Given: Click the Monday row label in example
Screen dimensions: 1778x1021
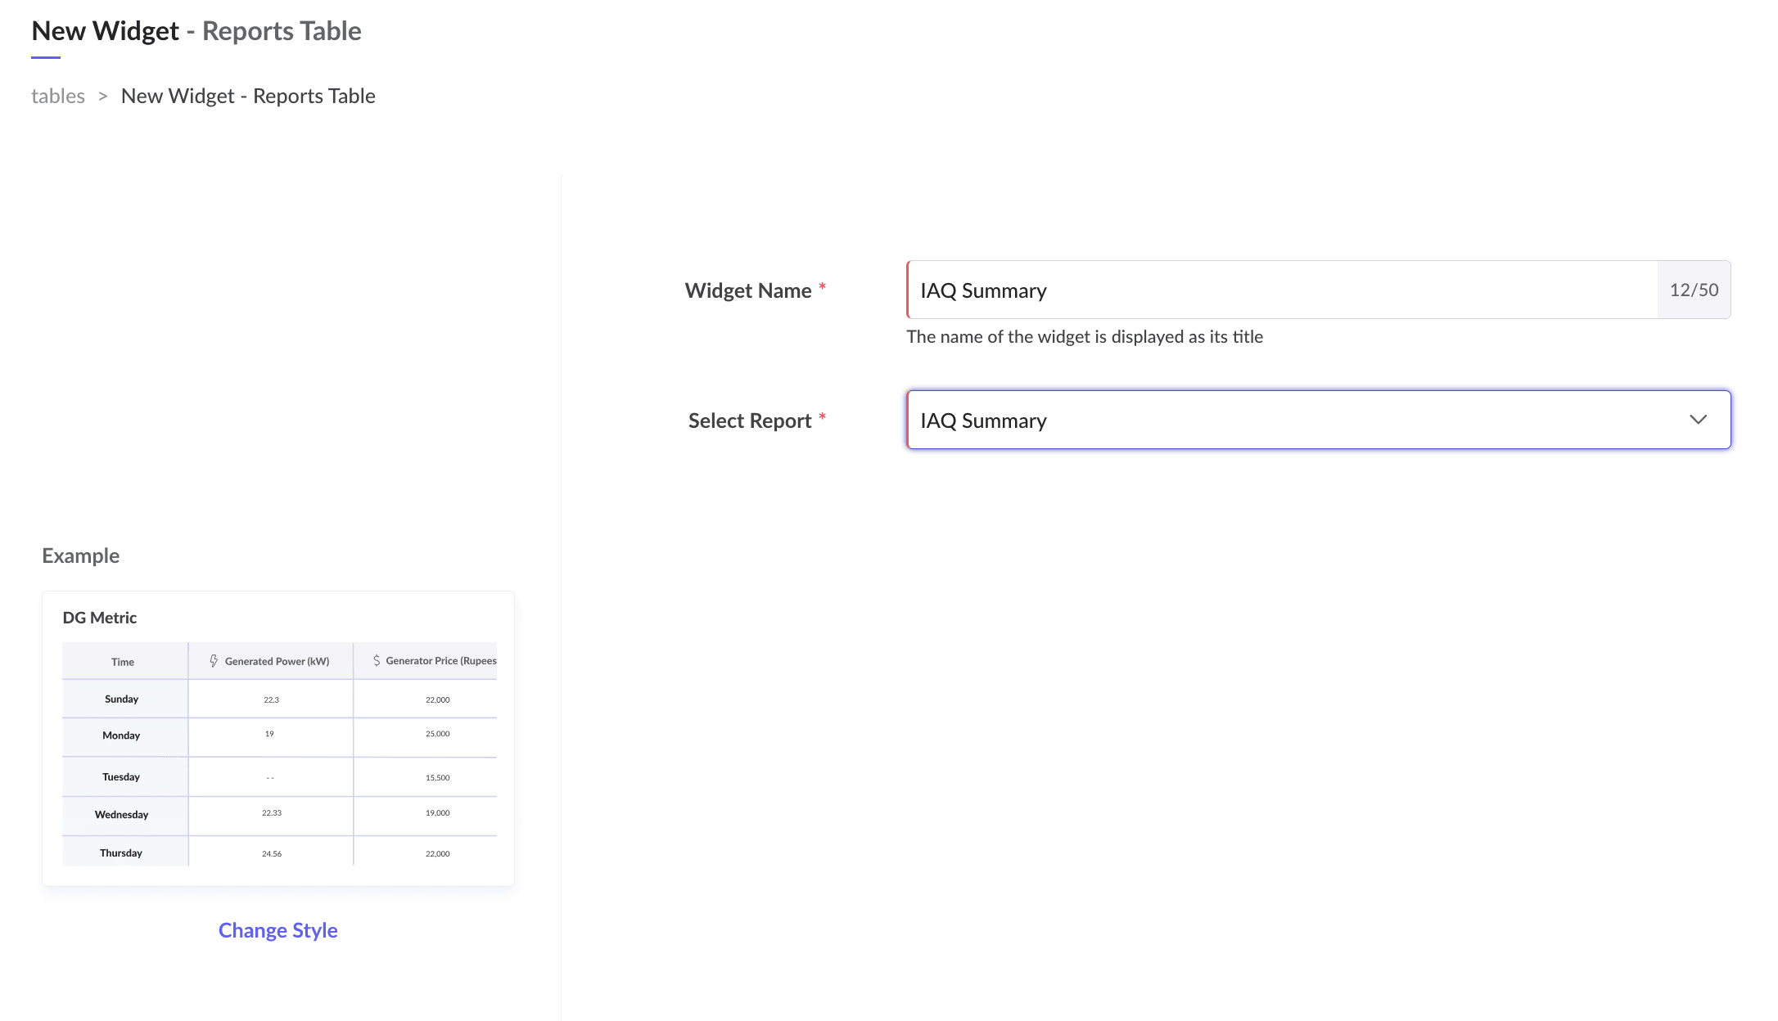Looking at the screenshot, I should click(121, 735).
